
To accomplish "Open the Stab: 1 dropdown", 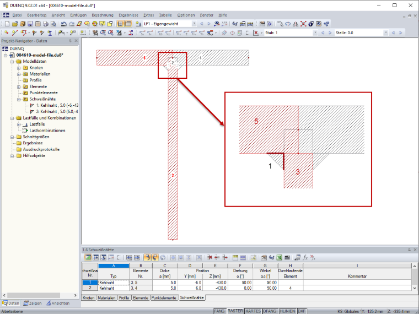I will click(x=315, y=33).
